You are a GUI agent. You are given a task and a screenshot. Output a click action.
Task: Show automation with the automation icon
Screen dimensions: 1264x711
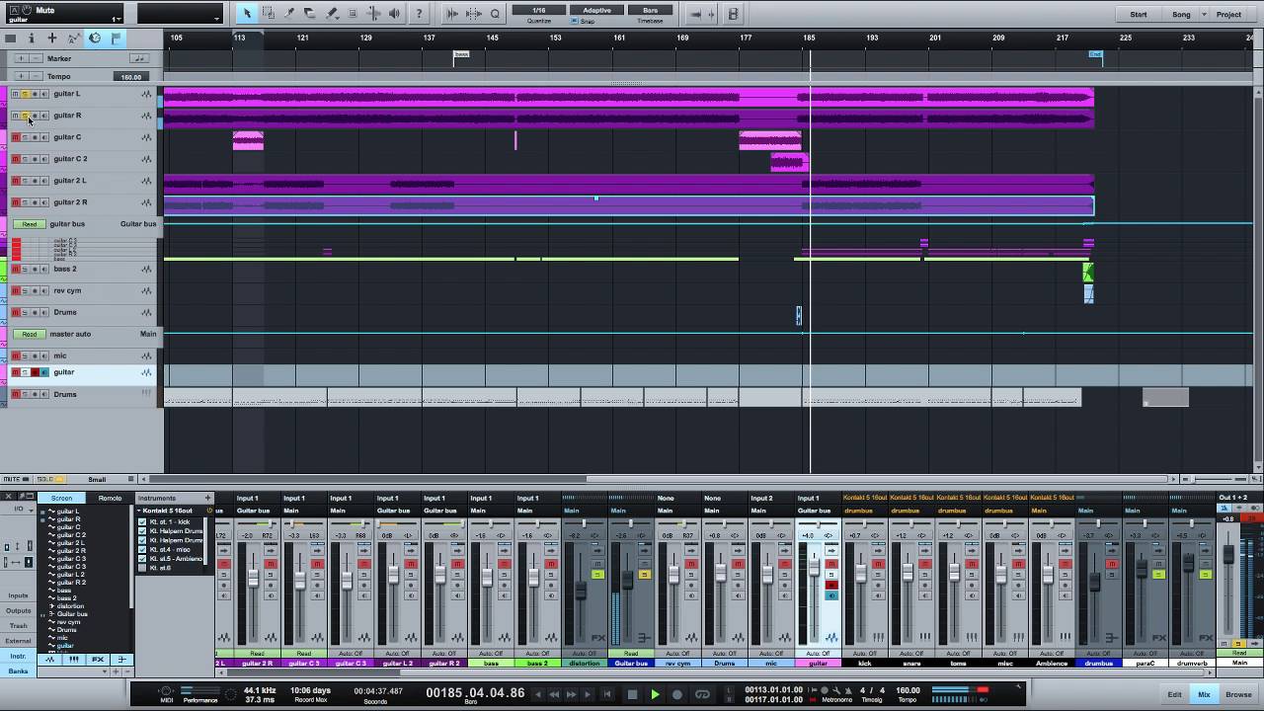pyautogui.click(x=73, y=39)
